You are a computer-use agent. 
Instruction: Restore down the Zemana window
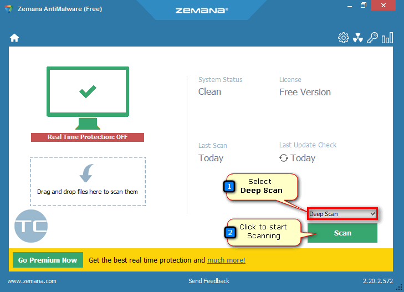364,6
